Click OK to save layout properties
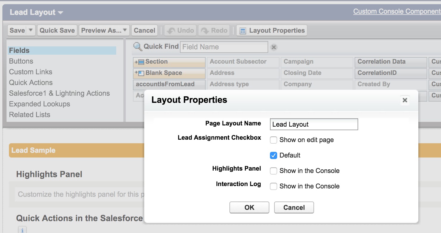Image resolution: width=441 pixels, height=233 pixels. coord(249,207)
